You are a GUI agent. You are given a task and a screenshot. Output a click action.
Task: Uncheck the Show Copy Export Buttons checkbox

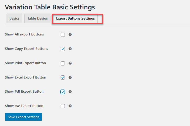(63, 49)
